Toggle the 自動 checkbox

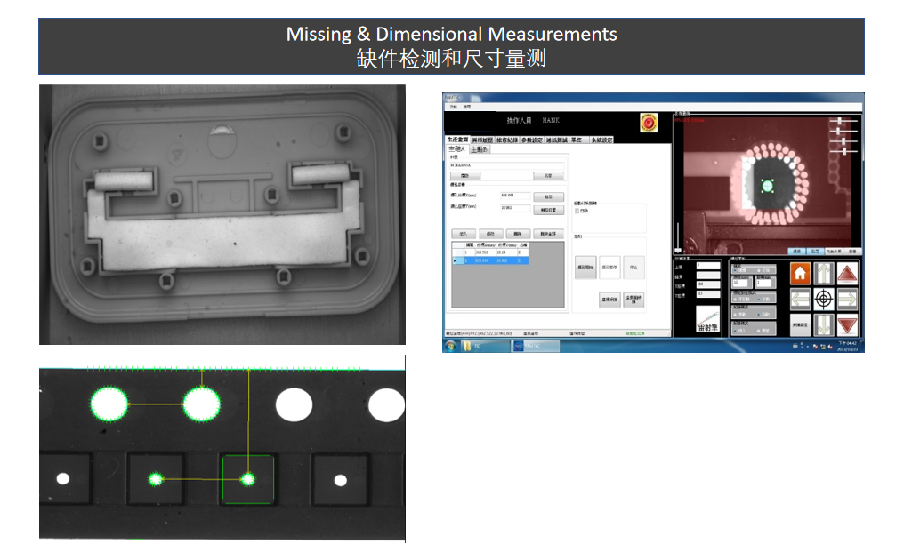[x=577, y=212]
